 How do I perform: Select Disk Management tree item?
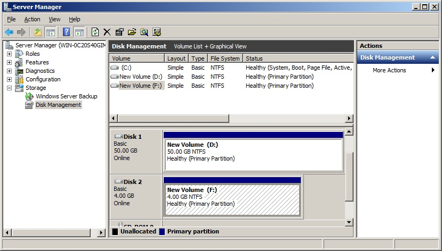coord(58,105)
